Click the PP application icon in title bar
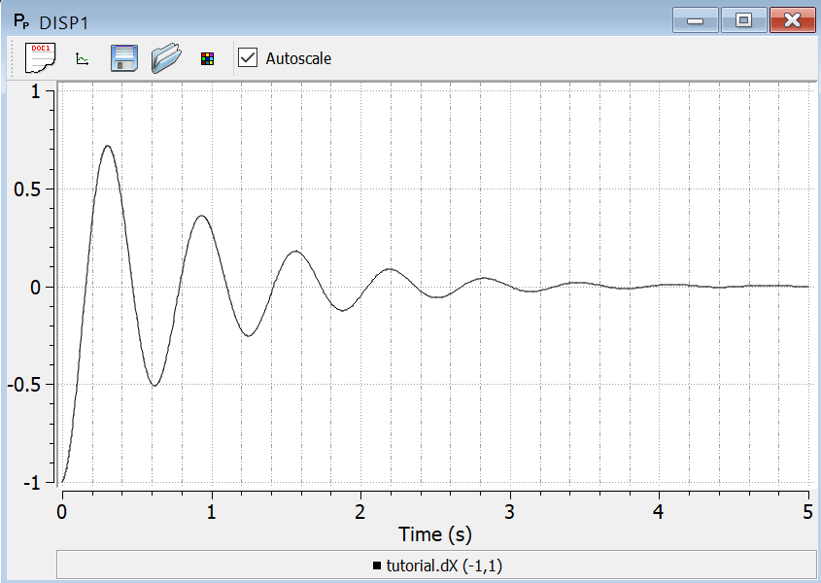Viewport: 821px width, 583px height. pyautogui.click(x=21, y=22)
